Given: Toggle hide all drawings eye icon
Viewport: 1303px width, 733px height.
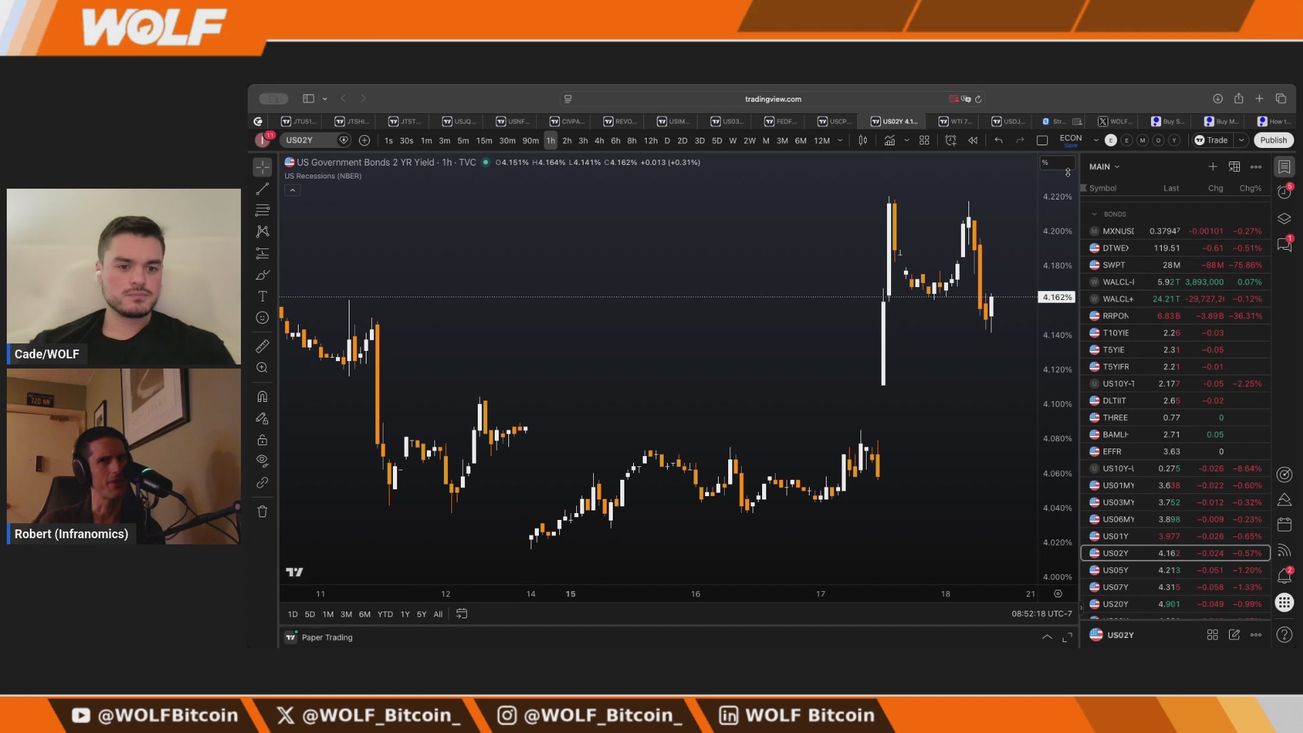Looking at the screenshot, I should (x=263, y=461).
